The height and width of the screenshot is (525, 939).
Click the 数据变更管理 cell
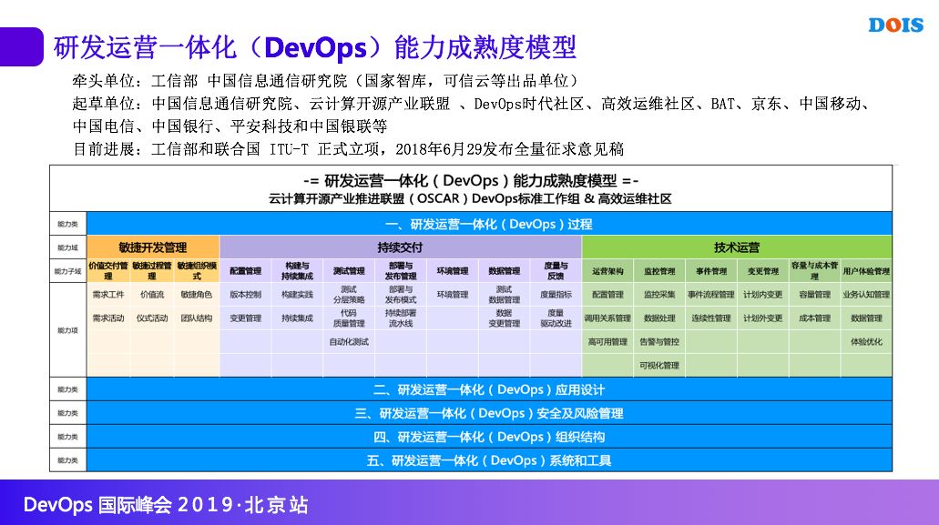(505, 318)
